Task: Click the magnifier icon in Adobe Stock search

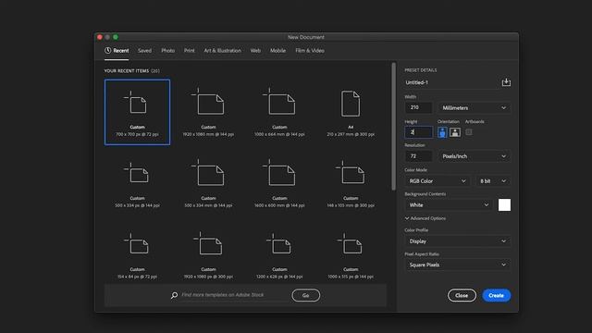Action: (x=174, y=295)
